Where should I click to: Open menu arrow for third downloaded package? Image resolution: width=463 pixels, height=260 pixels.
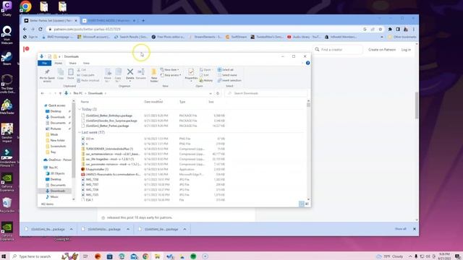tap(184, 229)
